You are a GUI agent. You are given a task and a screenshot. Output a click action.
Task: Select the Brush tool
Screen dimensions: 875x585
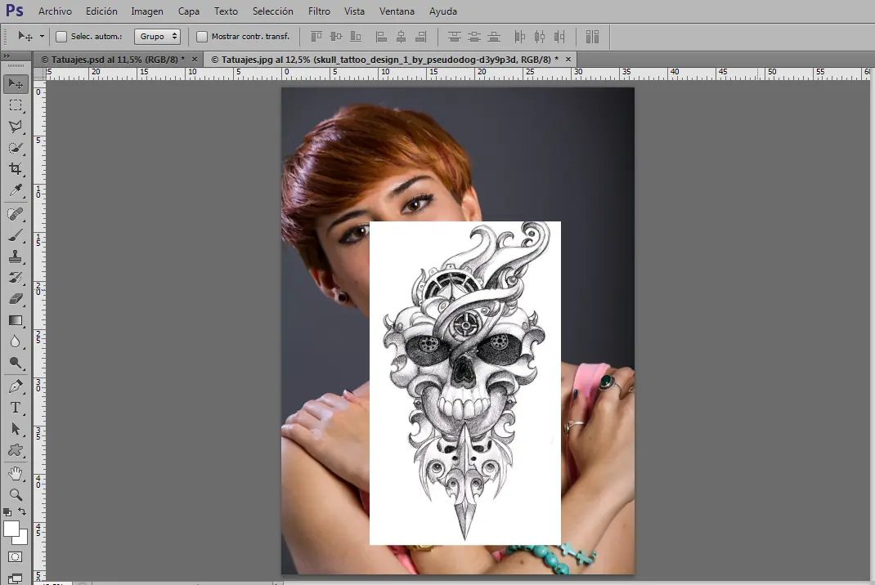point(16,235)
